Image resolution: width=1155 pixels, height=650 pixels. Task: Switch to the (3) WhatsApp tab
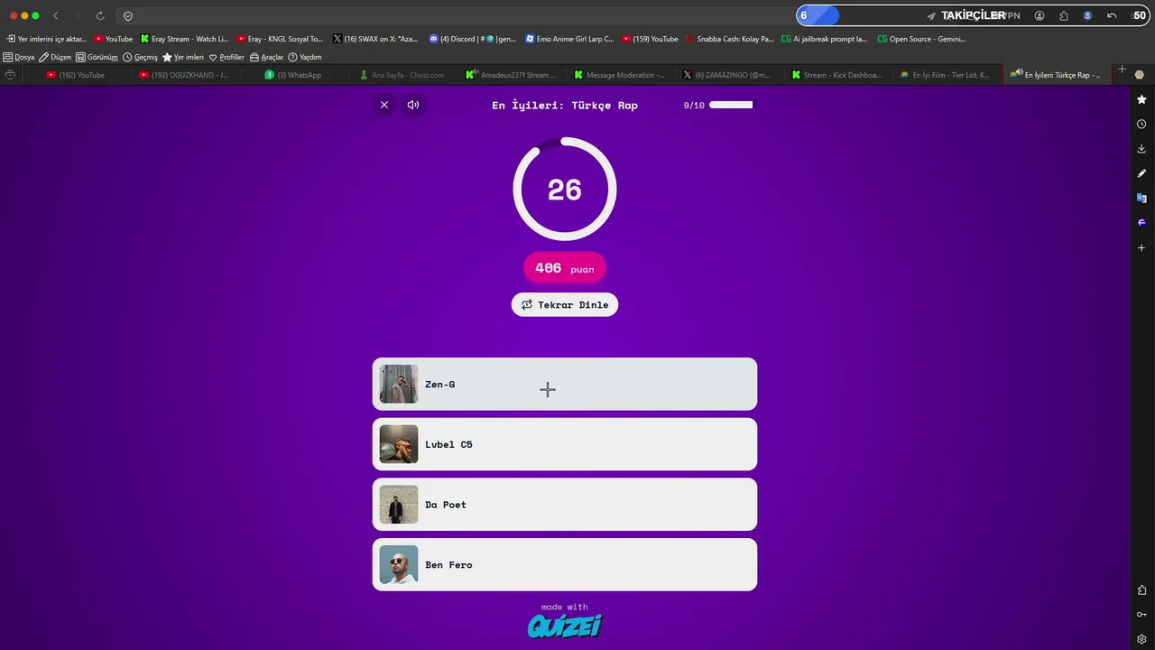pos(293,75)
